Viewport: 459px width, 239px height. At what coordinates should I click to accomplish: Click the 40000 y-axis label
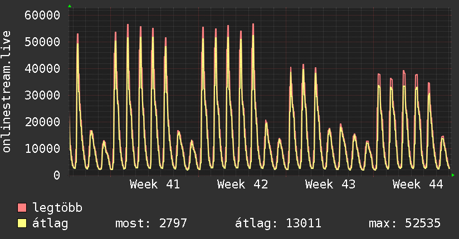pos(42,69)
